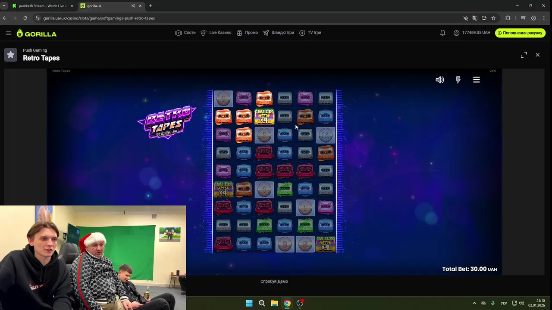
Task: View site information icon in address bar
Action: (38, 18)
